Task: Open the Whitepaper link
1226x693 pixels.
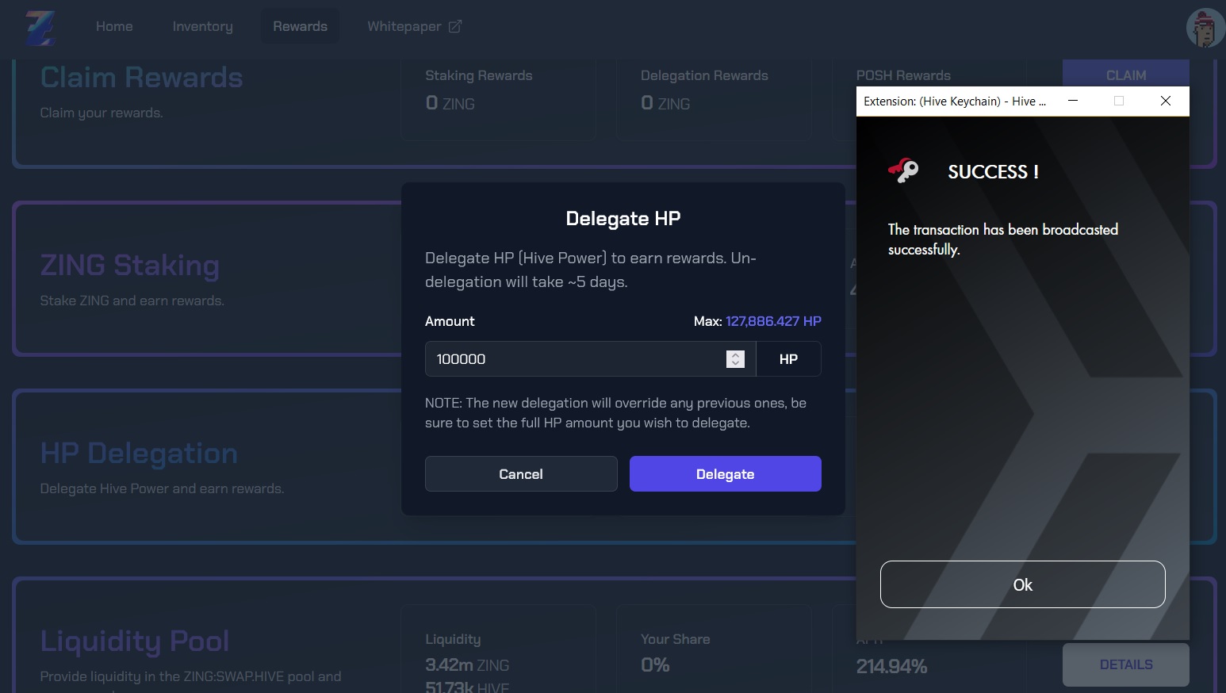Action: coord(414,26)
